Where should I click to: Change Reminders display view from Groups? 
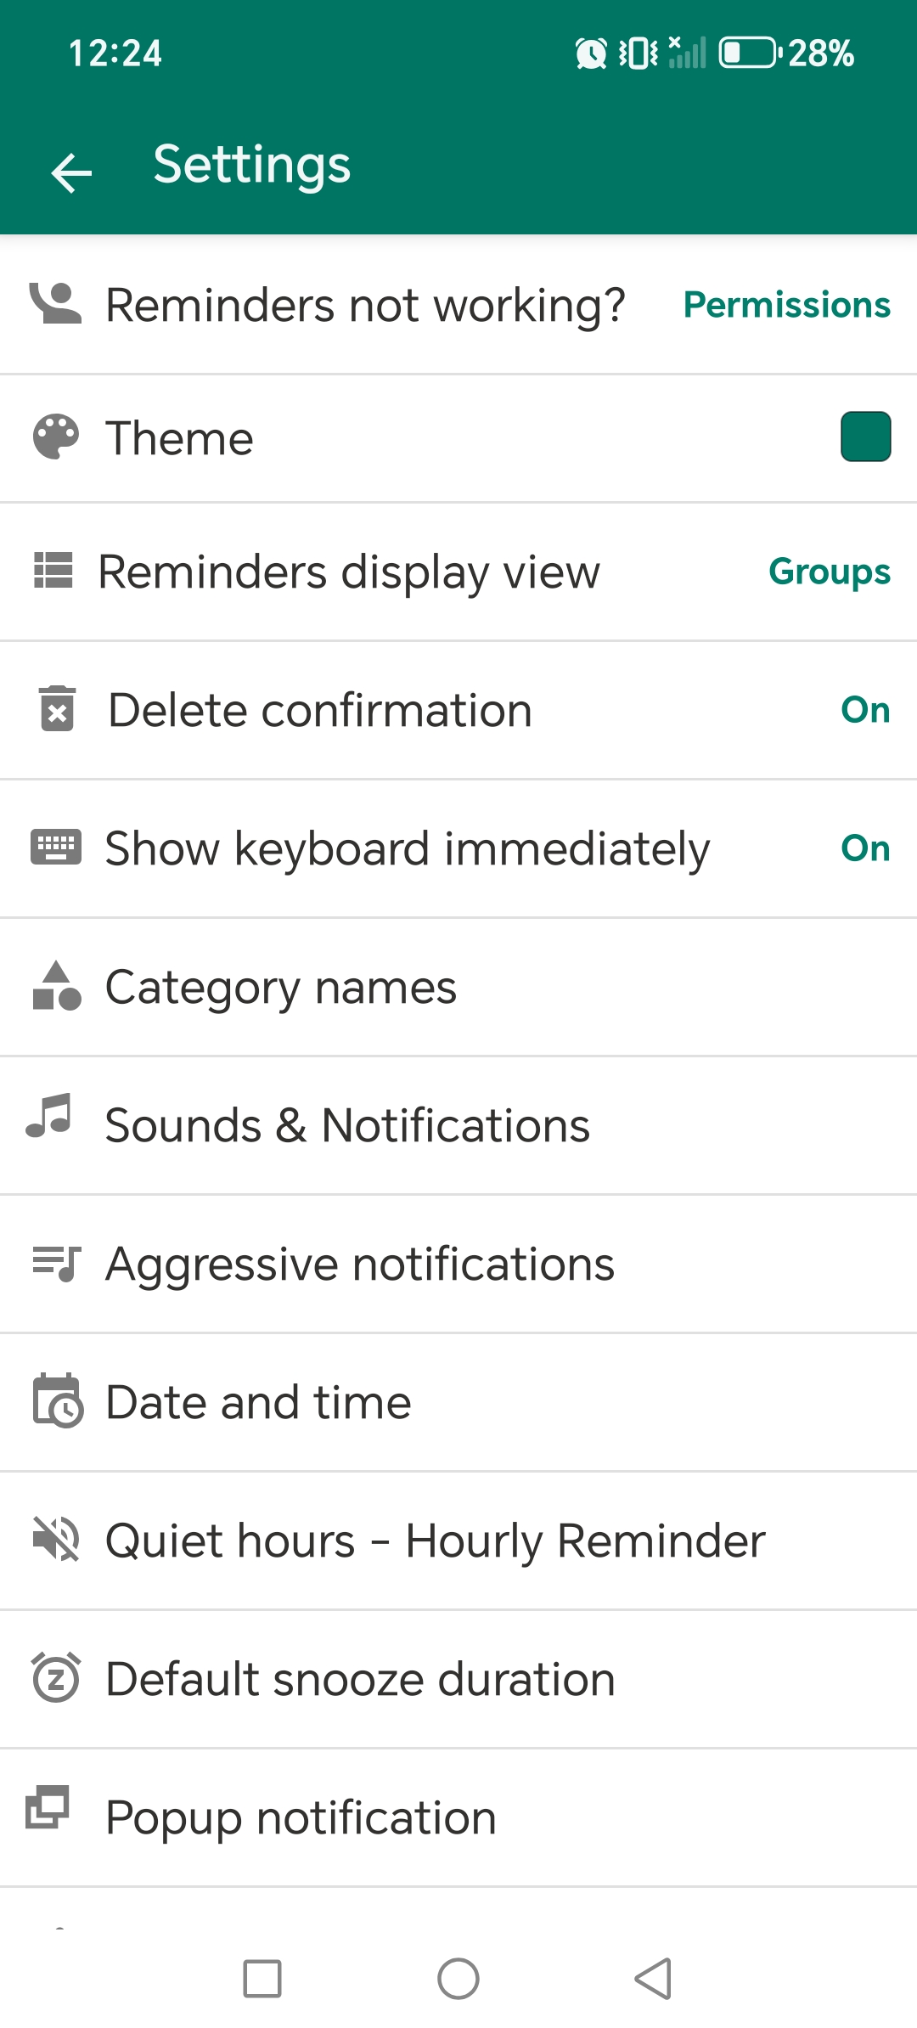pyautogui.click(x=829, y=572)
